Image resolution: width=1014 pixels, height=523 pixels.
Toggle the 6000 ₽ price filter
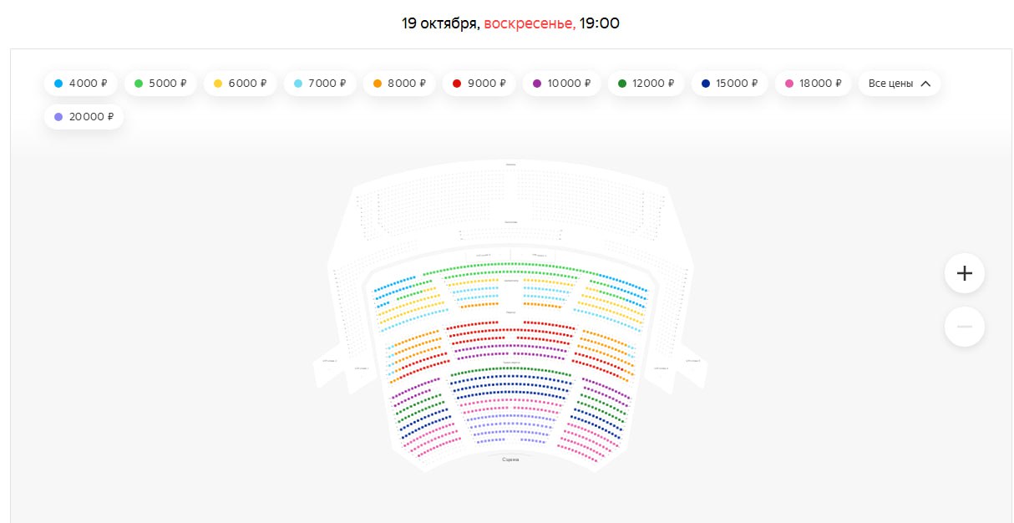point(241,84)
